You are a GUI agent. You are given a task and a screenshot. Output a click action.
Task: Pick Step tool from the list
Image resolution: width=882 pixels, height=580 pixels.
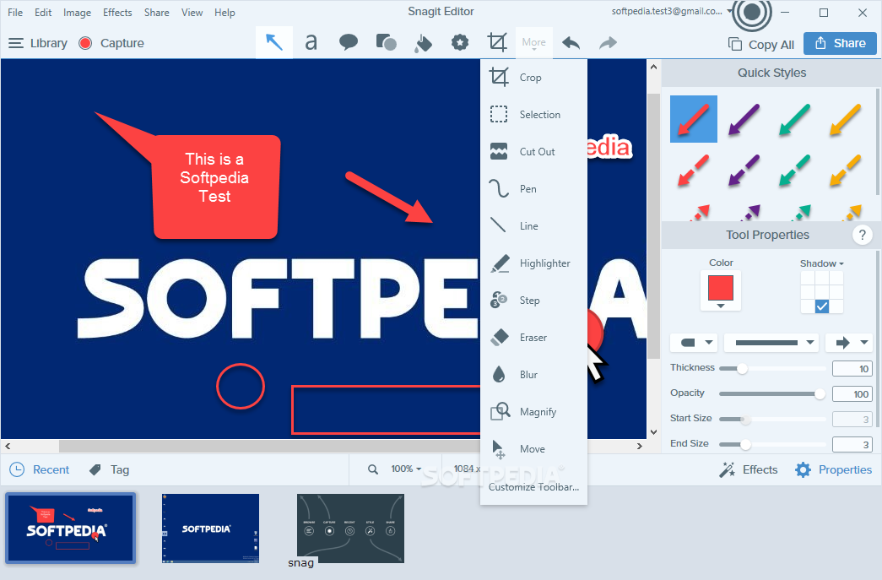click(x=533, y=301)
